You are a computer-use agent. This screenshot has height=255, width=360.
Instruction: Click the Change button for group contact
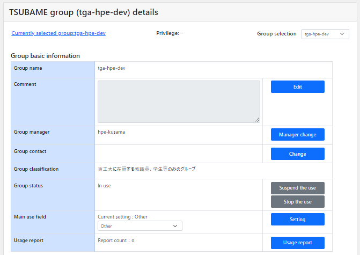tap(298, 154)
